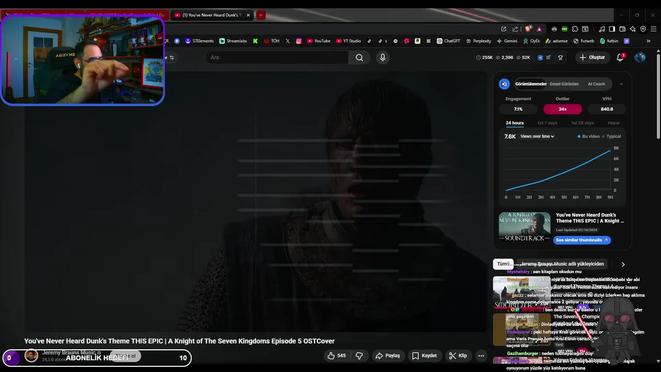Open the music note media control icon
Viewport: 661px width, 372px height.
click(x=602, y=29)
